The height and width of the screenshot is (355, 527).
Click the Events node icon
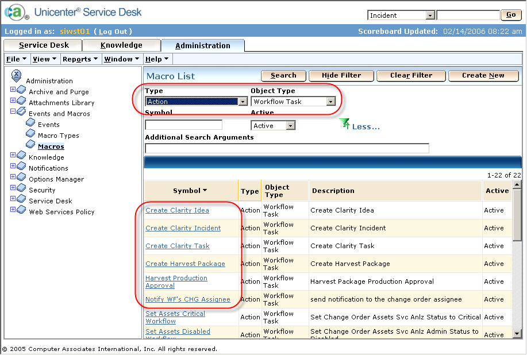click(31, 123)
